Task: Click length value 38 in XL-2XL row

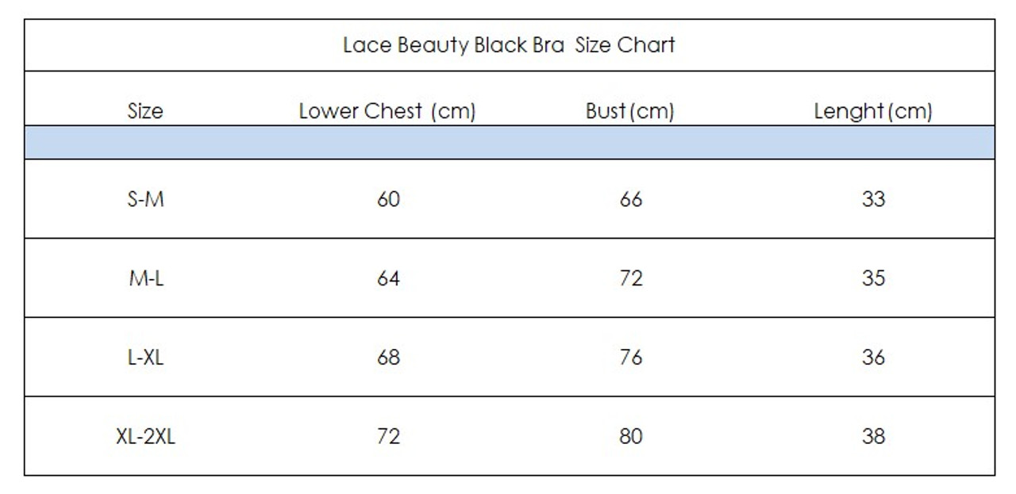Action: [873, 437]
